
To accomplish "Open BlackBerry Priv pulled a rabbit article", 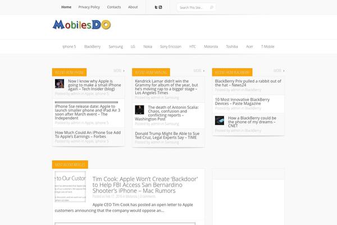I will click(x=248, y=83).
